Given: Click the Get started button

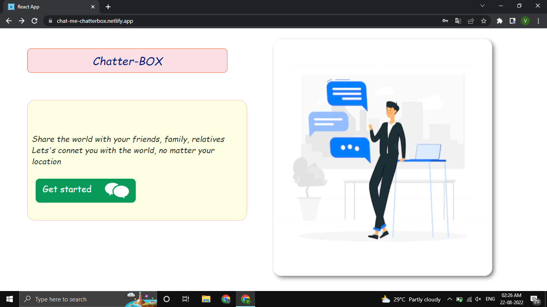Looking at the screenshot, I should click(85, 191).
